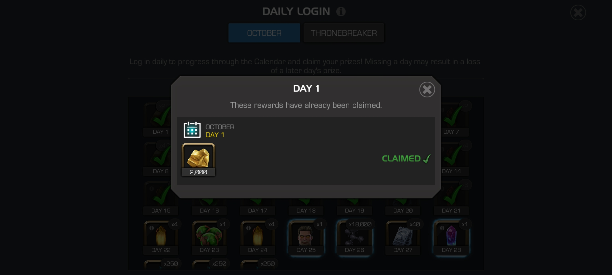
Task: Switch to the THRONEBREAKER tab
Action: (x=344, y=33)
